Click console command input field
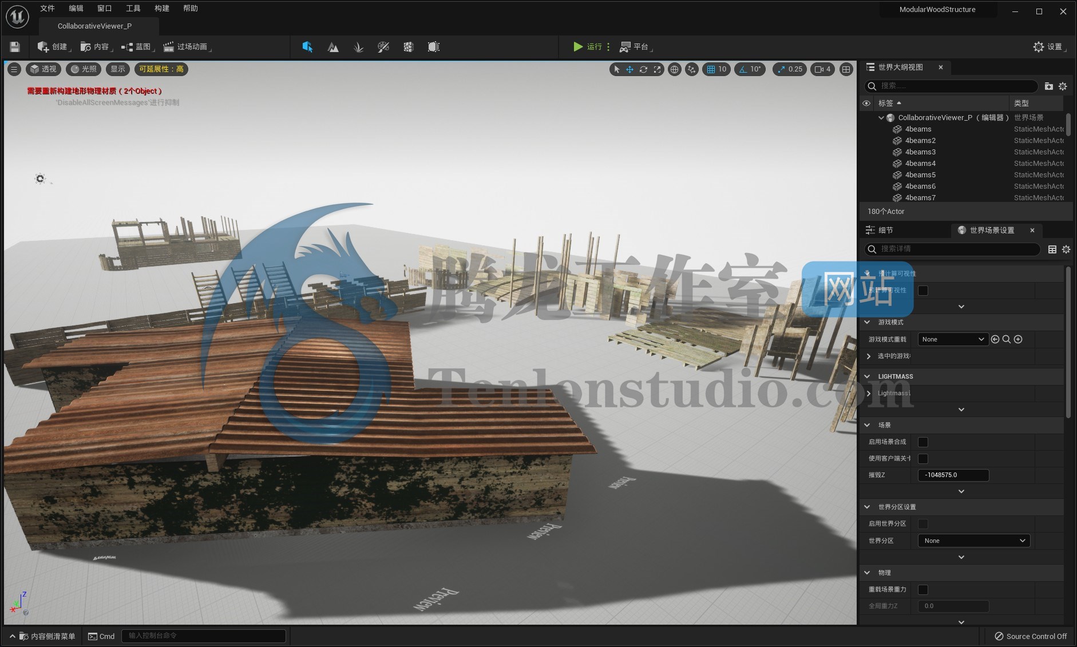This screenshot has width=1077, height=647. [204, 636]
